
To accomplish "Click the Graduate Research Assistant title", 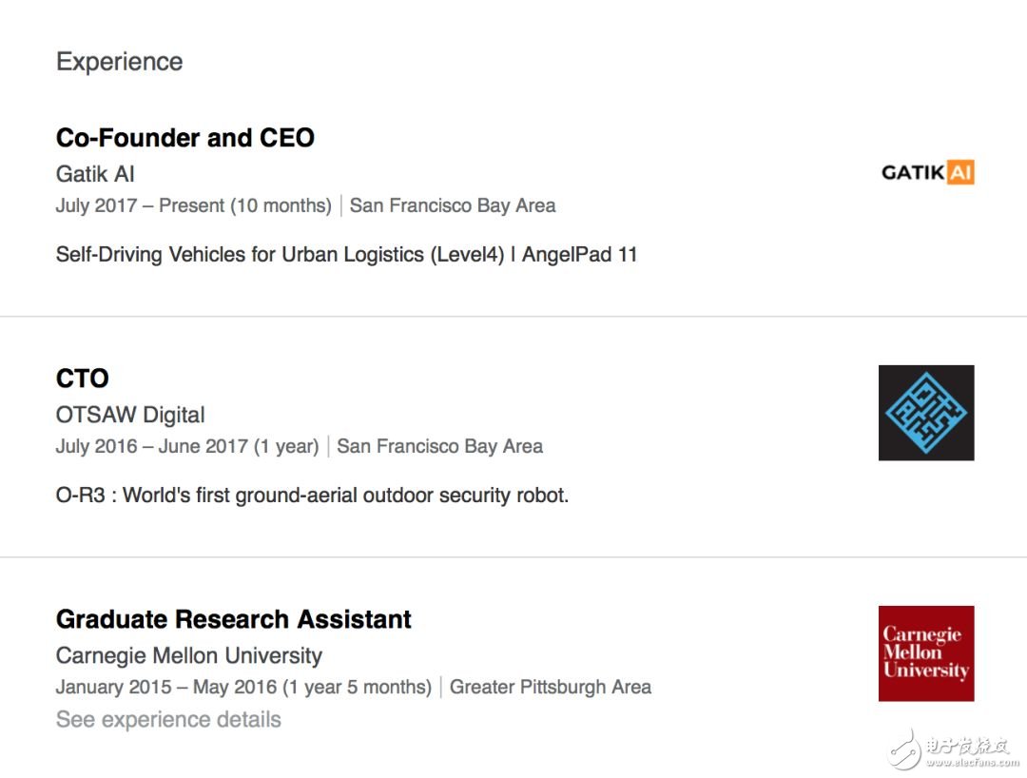I will 234,619.
